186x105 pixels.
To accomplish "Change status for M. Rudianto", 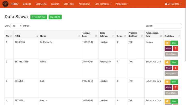I will 171,54.
